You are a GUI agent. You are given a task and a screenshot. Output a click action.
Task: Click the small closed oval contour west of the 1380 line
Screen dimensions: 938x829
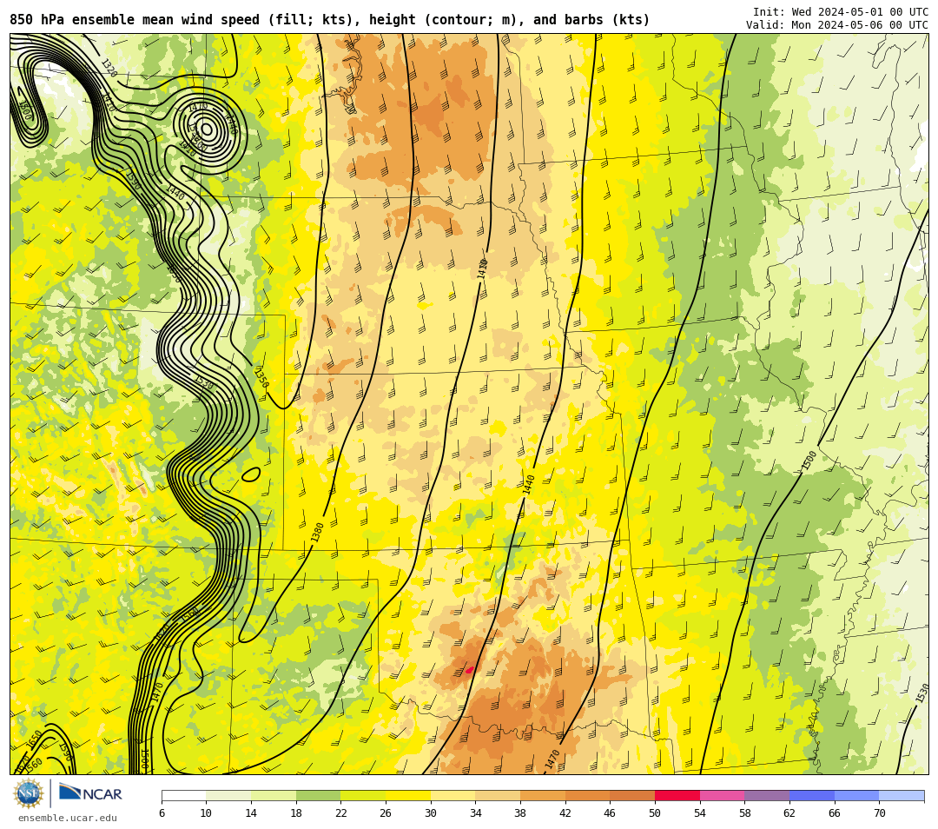point(251,474)
